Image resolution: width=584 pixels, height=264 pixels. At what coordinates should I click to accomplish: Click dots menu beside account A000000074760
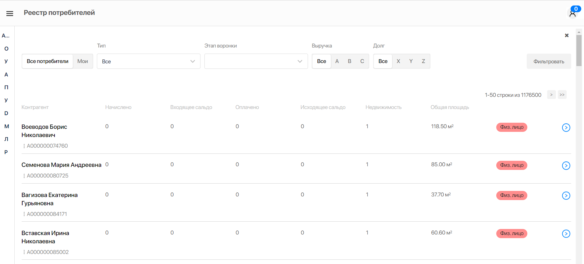pos(24,146)
